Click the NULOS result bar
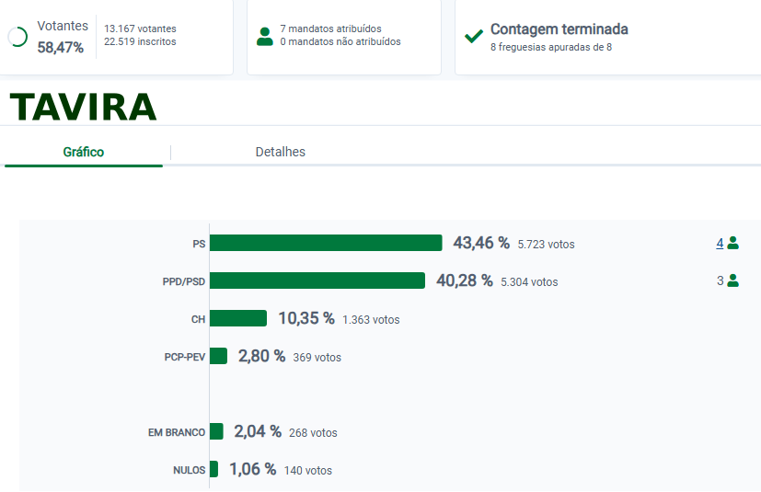Image resolution: width=761 pixels, height=492 pixels. 213,470
